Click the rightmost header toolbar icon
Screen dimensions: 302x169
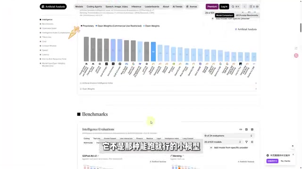257,7
